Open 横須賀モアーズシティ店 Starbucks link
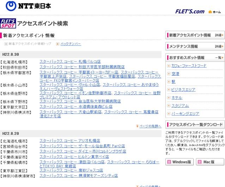The width and height of the screenshot is (225, 187). 79,176
